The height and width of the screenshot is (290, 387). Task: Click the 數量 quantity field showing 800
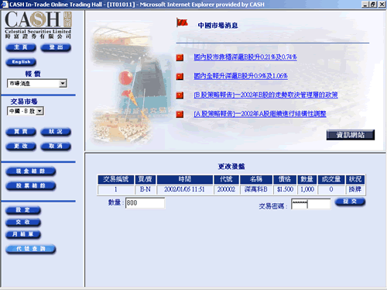[x=145, y=203]
